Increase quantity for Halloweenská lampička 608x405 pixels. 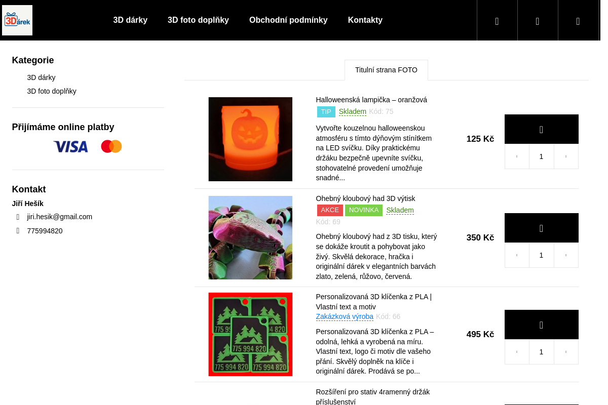566,156
